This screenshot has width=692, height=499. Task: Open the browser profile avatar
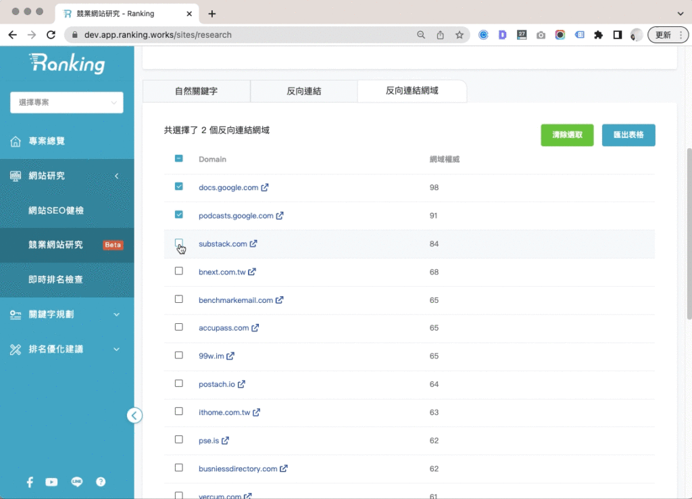(x=636, y=35)
